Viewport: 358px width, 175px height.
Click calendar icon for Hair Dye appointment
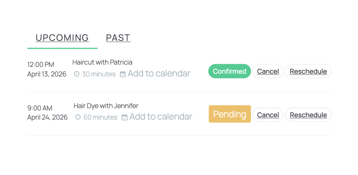click(x=124, y=117)
